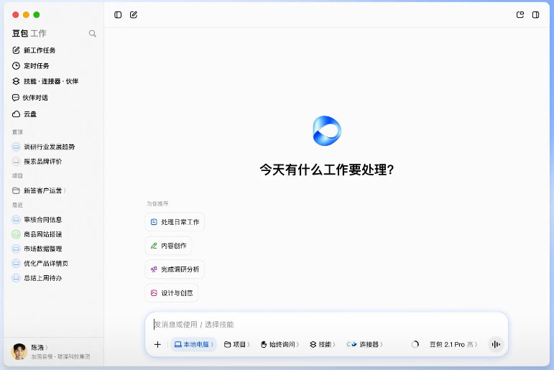Go to 伙伴对话

point(30,98)
